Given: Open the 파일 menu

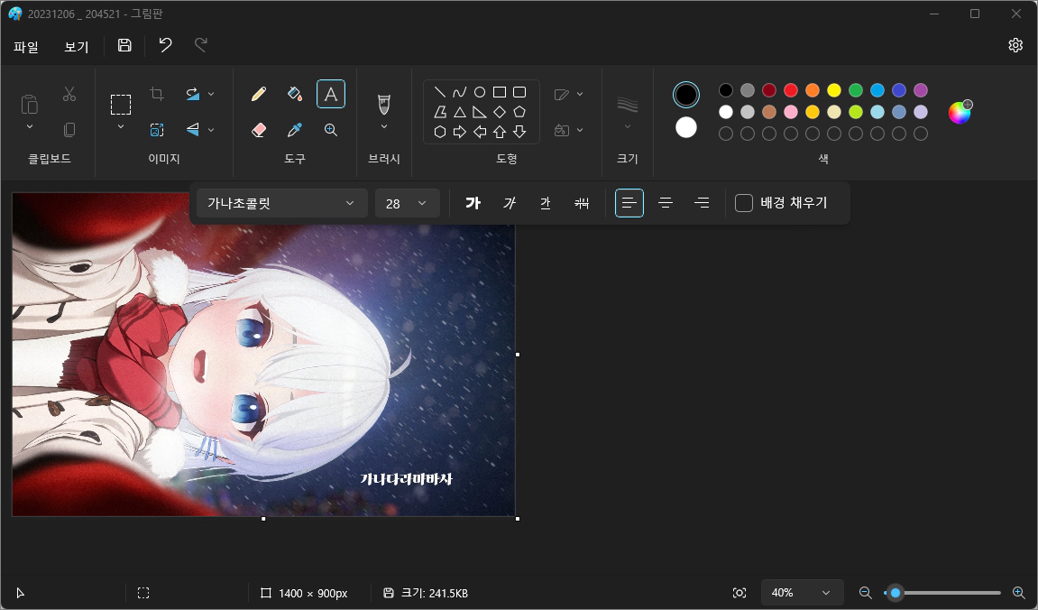Looking at the screenshot, I should click(x=26, y=46).
